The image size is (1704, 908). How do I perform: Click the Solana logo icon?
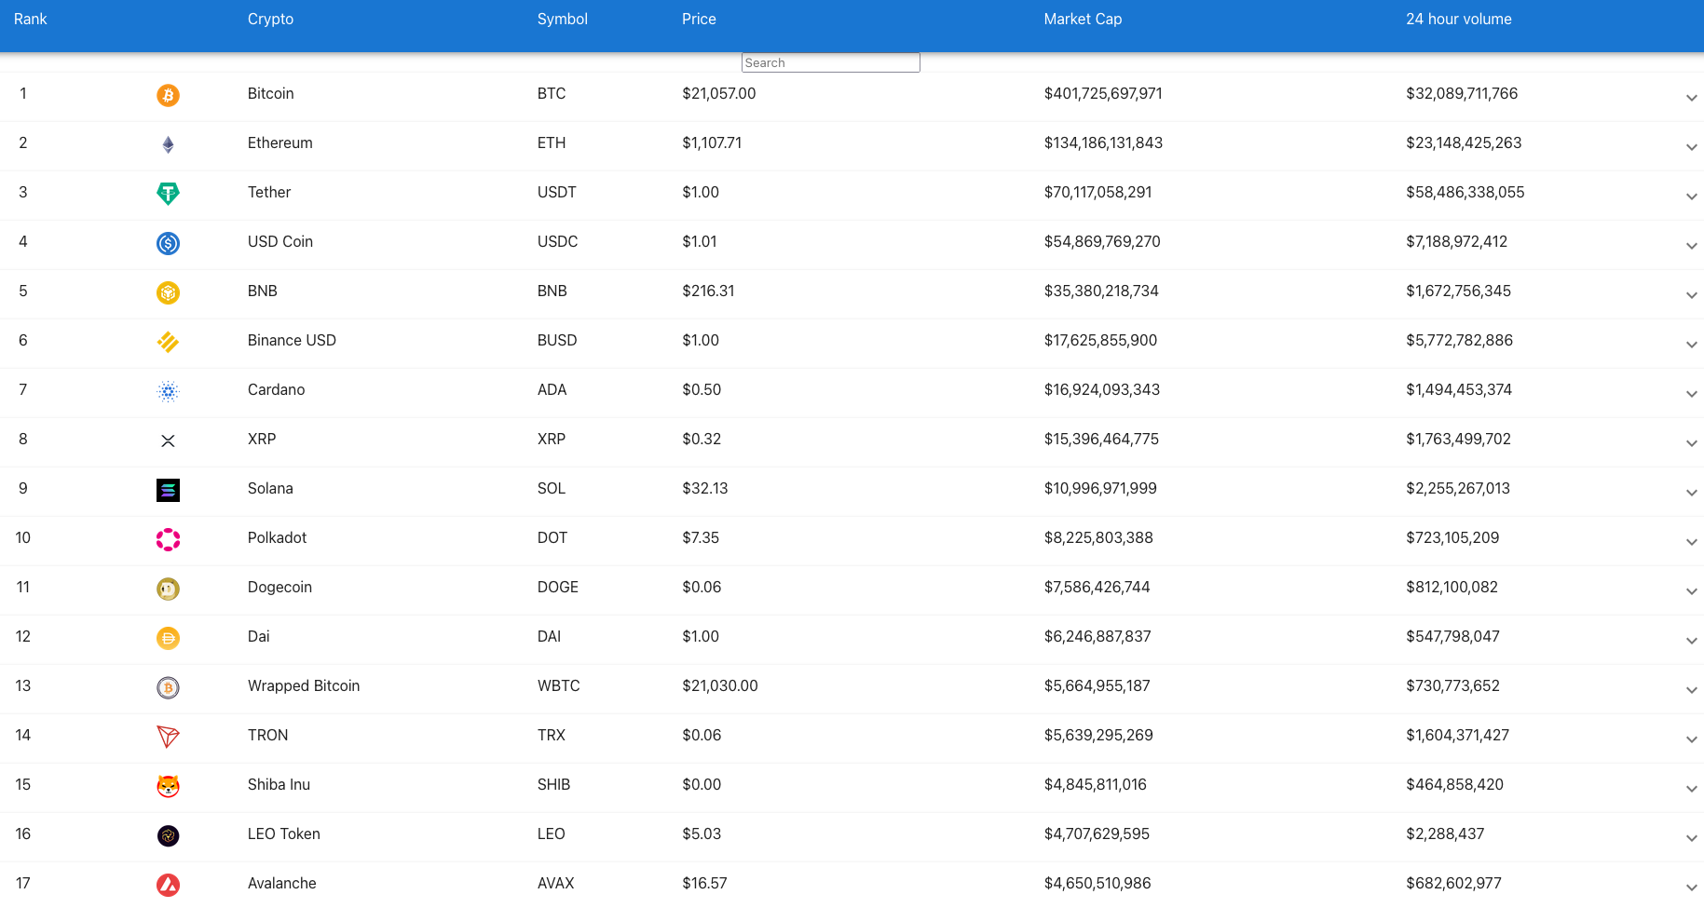(168, 490)
